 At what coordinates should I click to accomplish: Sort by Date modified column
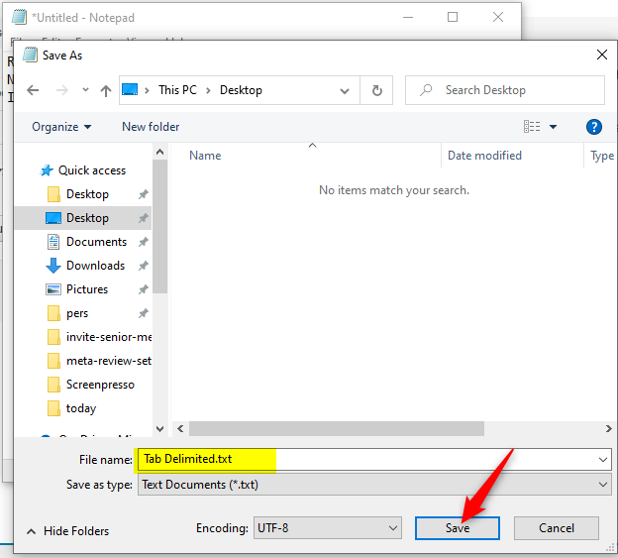tap(484, 156)
